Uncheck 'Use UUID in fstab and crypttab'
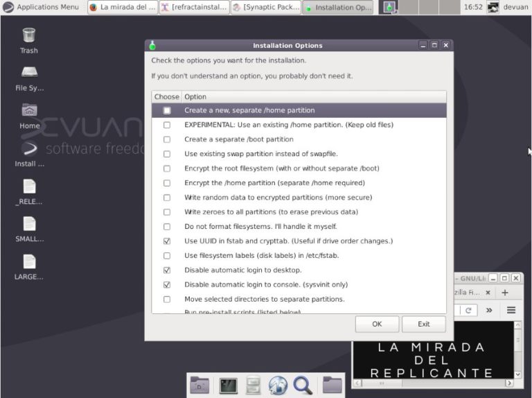 (167, 241)
